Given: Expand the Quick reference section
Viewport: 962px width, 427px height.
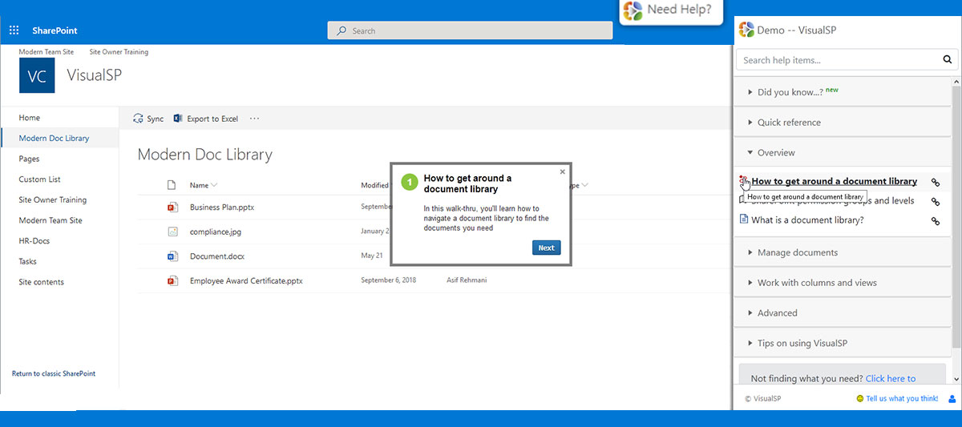Looking at the screenshot, I should point(843,123).
